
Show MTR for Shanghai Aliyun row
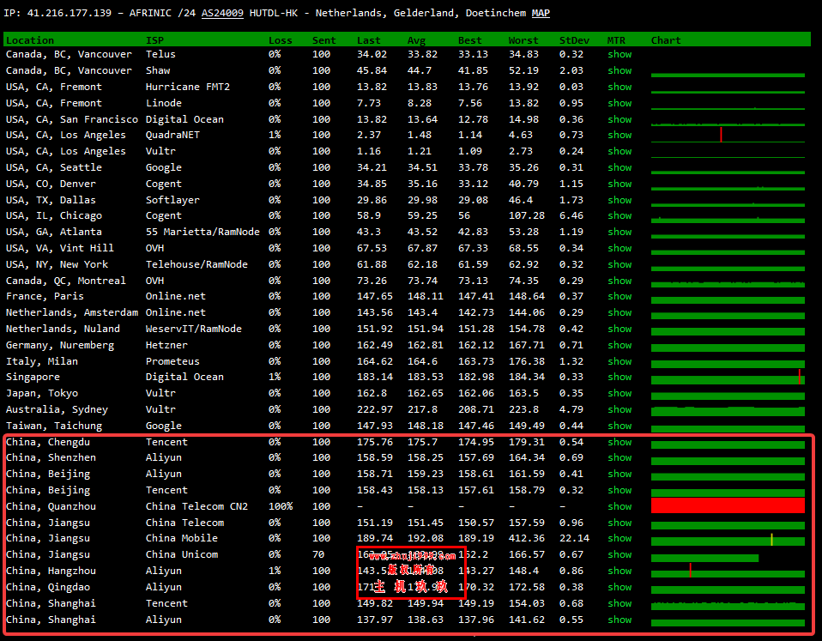(620, 620)
